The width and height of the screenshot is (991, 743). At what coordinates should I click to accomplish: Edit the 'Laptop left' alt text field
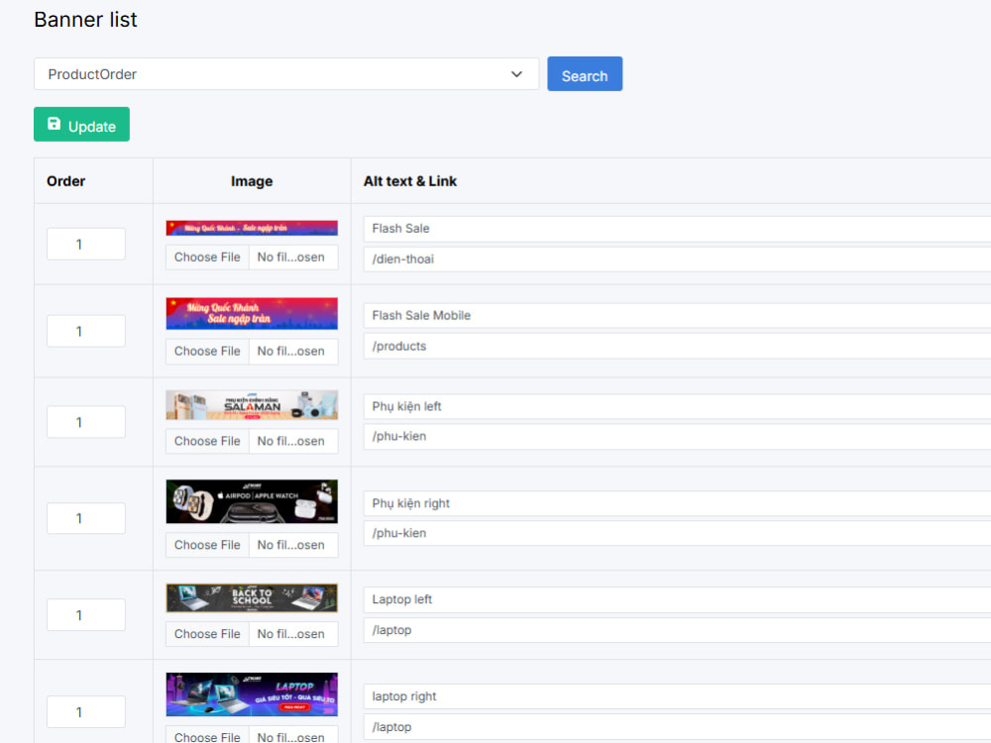coord(677,599)
